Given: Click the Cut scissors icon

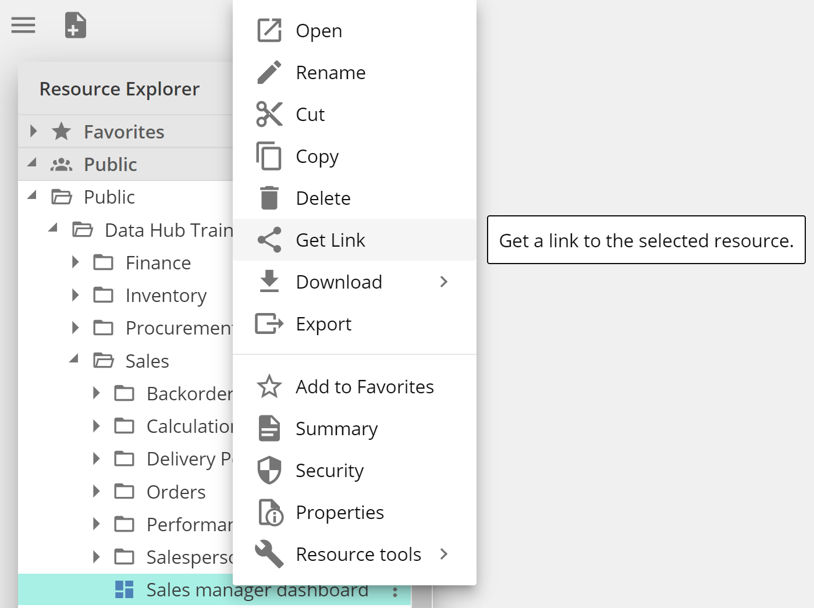Looking at the screenshot, I should coord(269,114).
